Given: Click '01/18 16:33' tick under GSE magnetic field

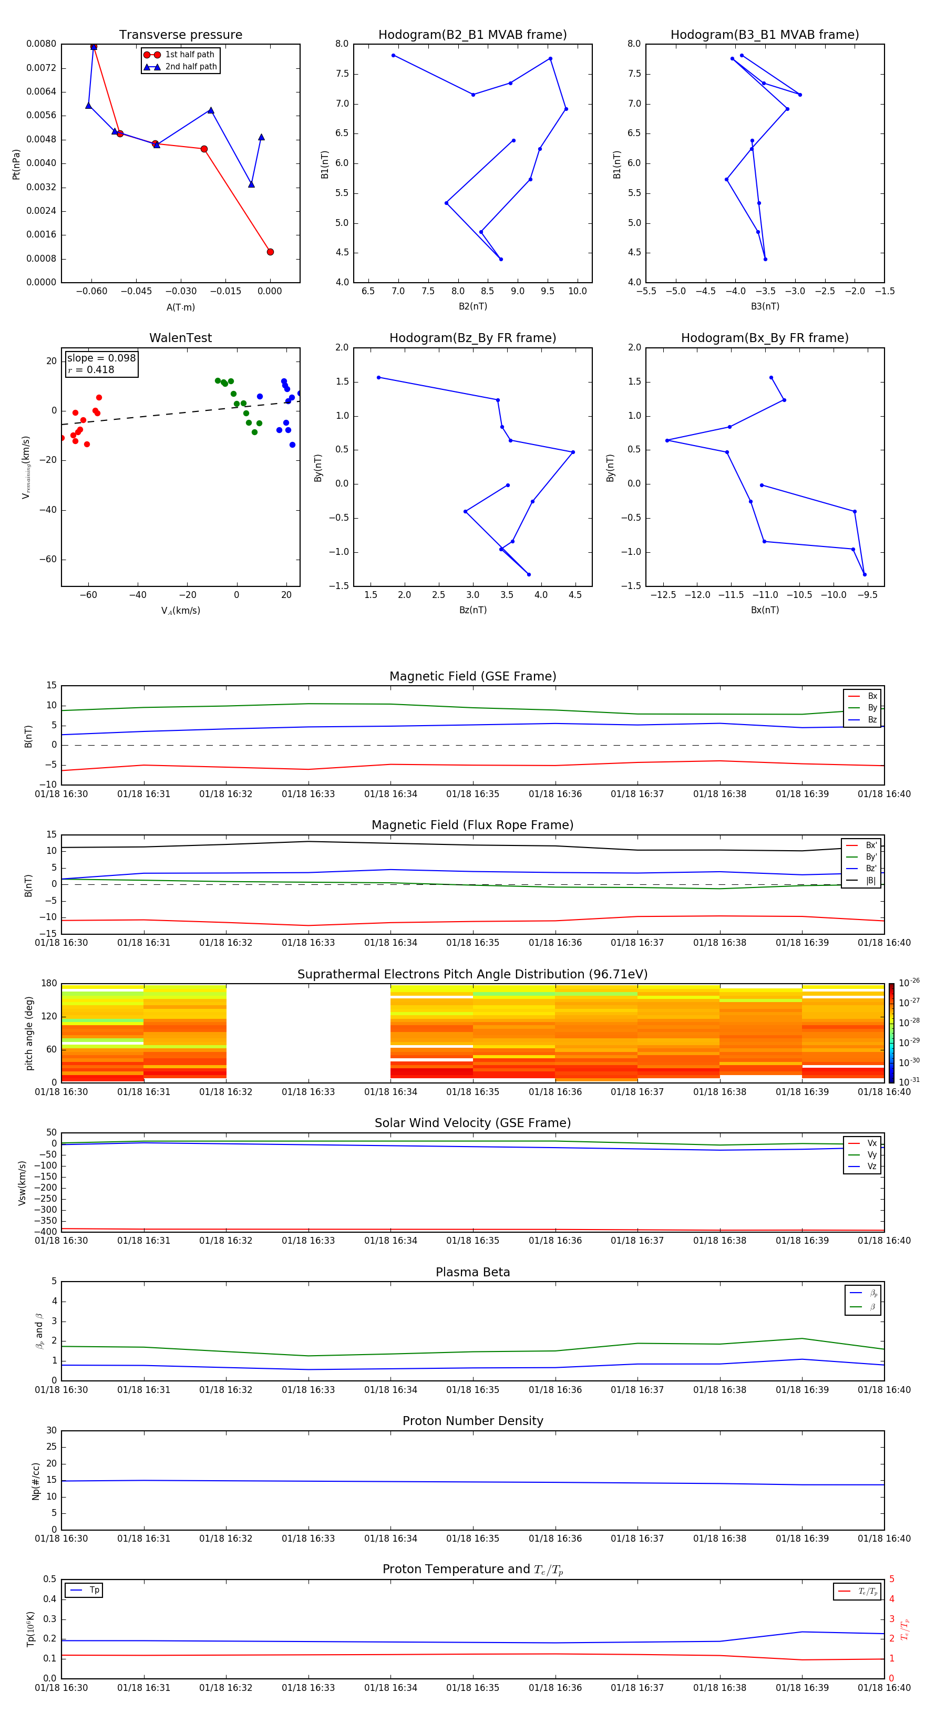Looking at the screenshot, I should [x=309, y=794].
